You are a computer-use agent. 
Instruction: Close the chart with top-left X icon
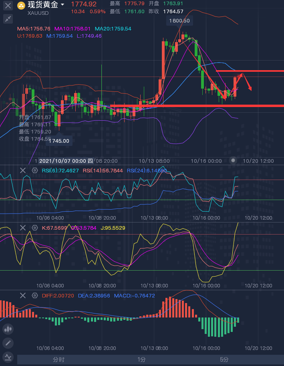(x=8, y=5)
